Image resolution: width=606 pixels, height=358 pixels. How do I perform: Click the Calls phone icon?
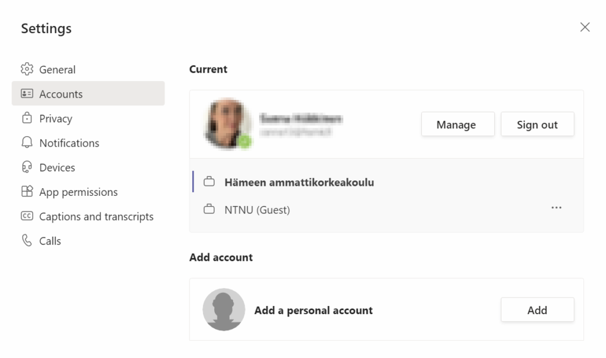tap(27, 240)
